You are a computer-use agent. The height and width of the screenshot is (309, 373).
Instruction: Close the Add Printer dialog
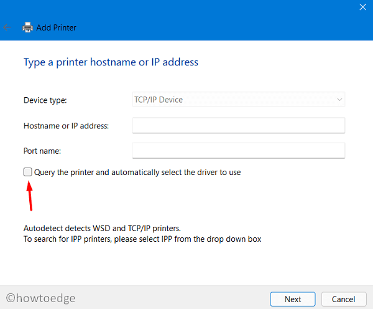[x=362, y=7]
